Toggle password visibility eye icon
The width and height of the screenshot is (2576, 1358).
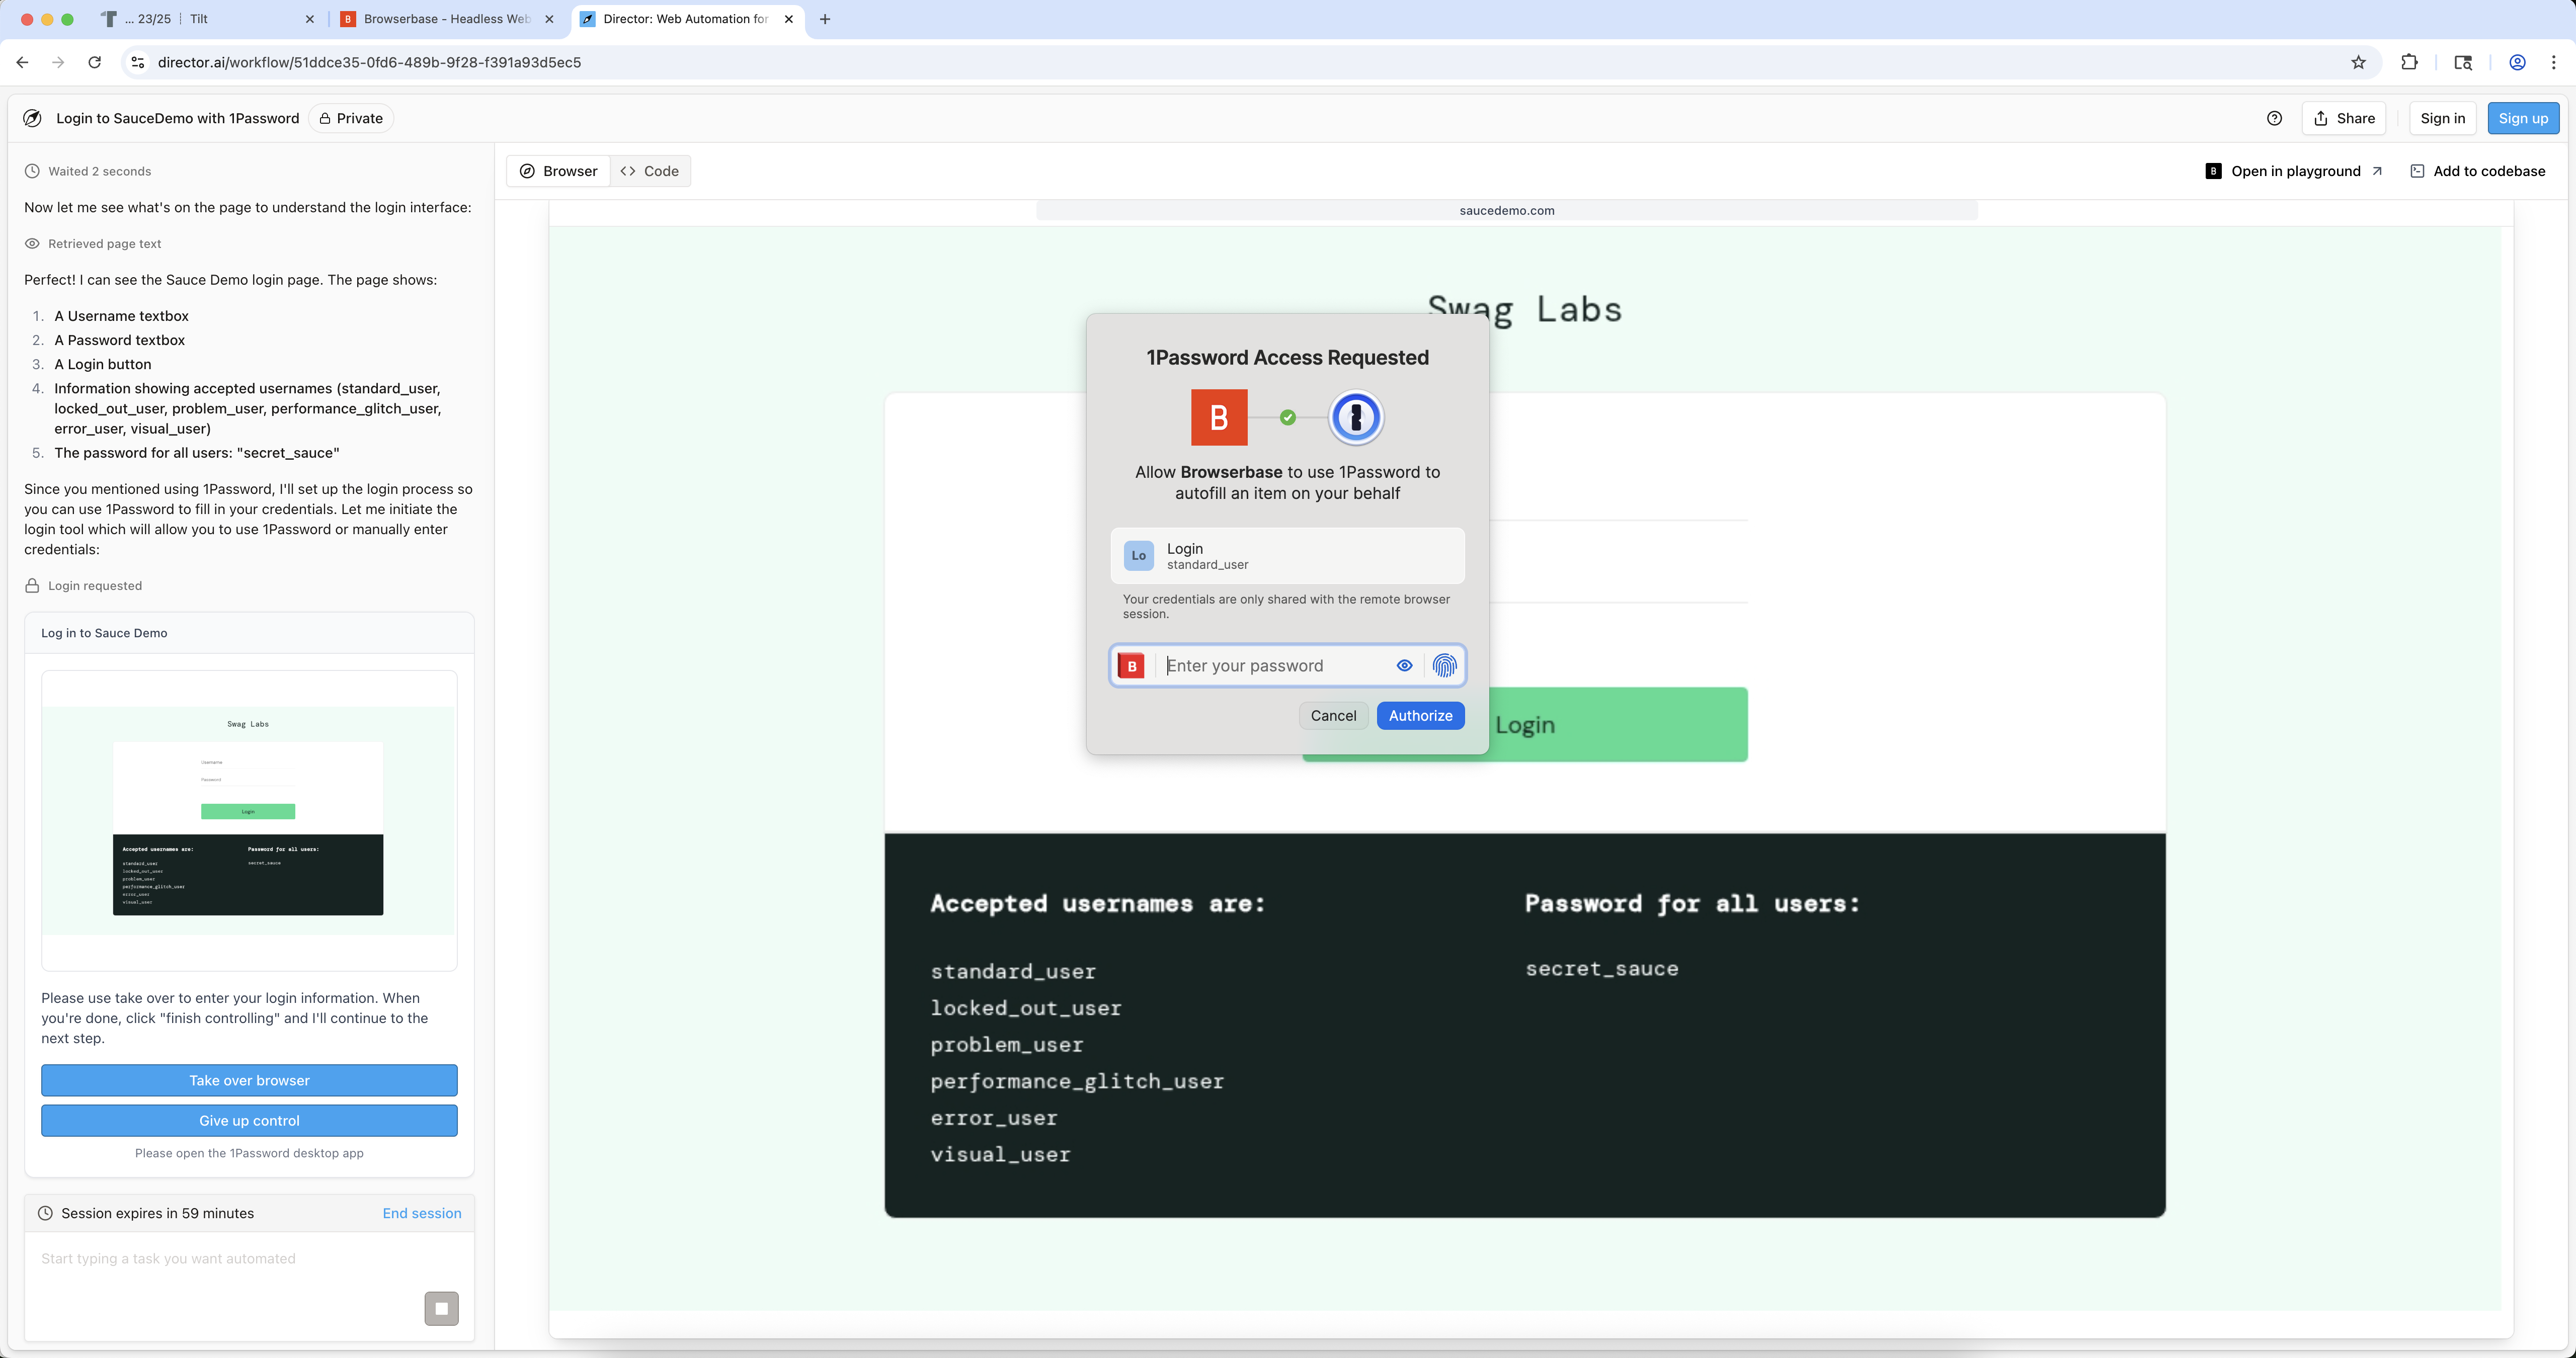(x=1404, y=666)
